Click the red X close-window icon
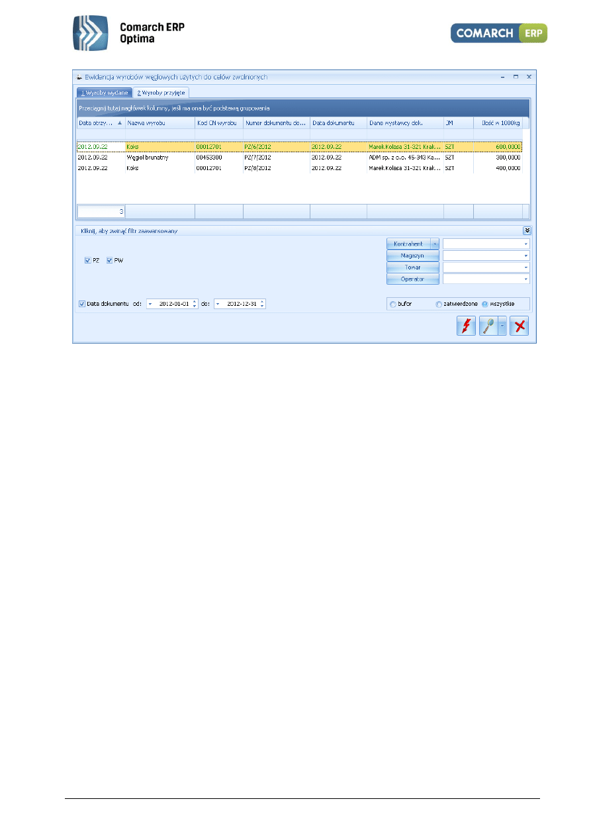Image resolution: width=591 pixels, height=836 pixels. pyautogui.click(x=519, y=326)
